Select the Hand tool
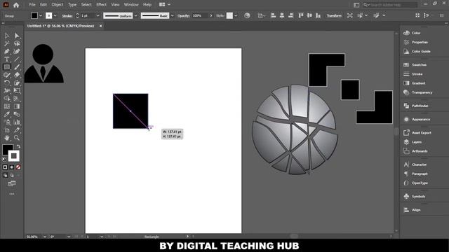Viewport: 449px width, 252px height. [7, 138]
